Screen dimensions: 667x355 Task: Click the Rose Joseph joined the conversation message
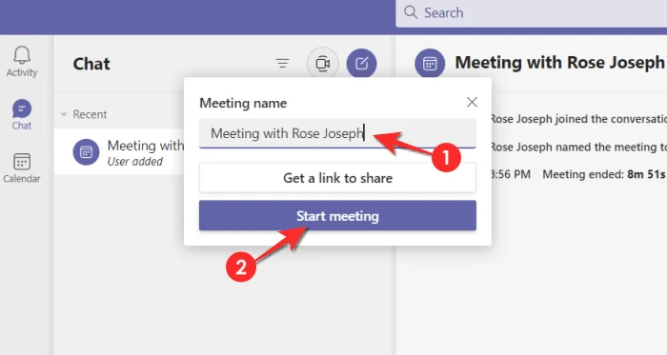(x=578, y=119)
